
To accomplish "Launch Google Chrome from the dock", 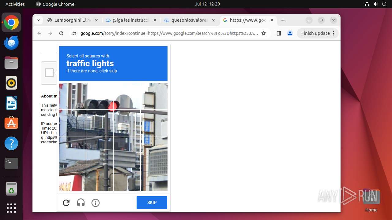I will coord(11,23).
